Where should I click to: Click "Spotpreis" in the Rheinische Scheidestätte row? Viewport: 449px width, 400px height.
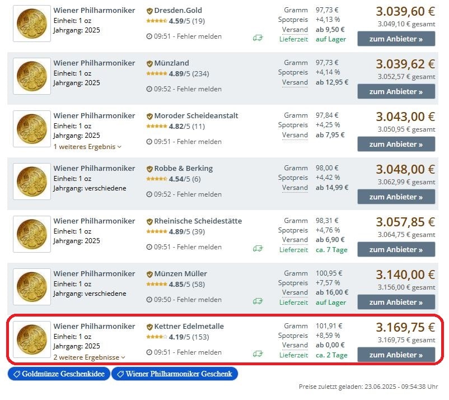[293, 230]
